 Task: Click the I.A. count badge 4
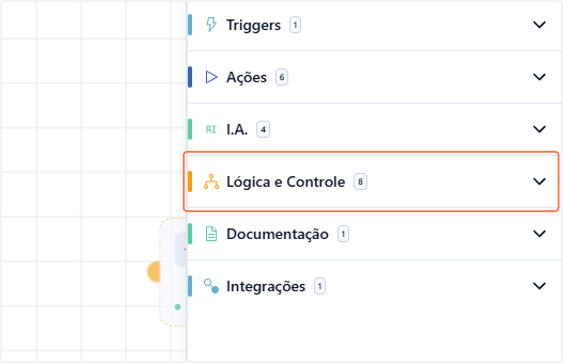(x=263, y=130)
